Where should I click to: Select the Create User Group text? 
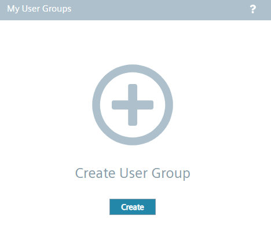tap(133, 173)
